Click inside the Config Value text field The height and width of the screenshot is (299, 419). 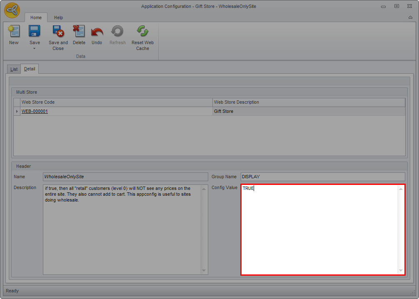point(319,229)
